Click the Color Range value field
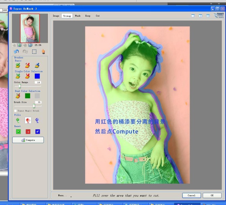The height and width of the screenshot is (205, 226). pyautogui.click(x=38, y=82)
